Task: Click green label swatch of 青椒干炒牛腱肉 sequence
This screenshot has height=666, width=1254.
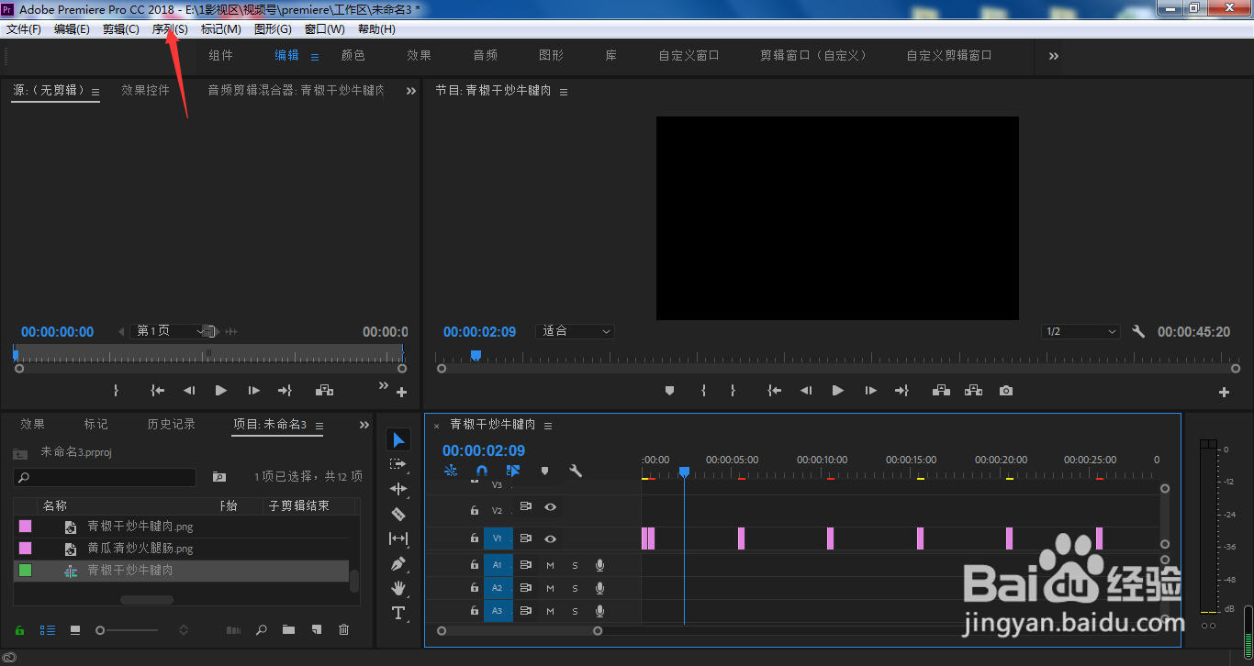Action: click(25, 570)
